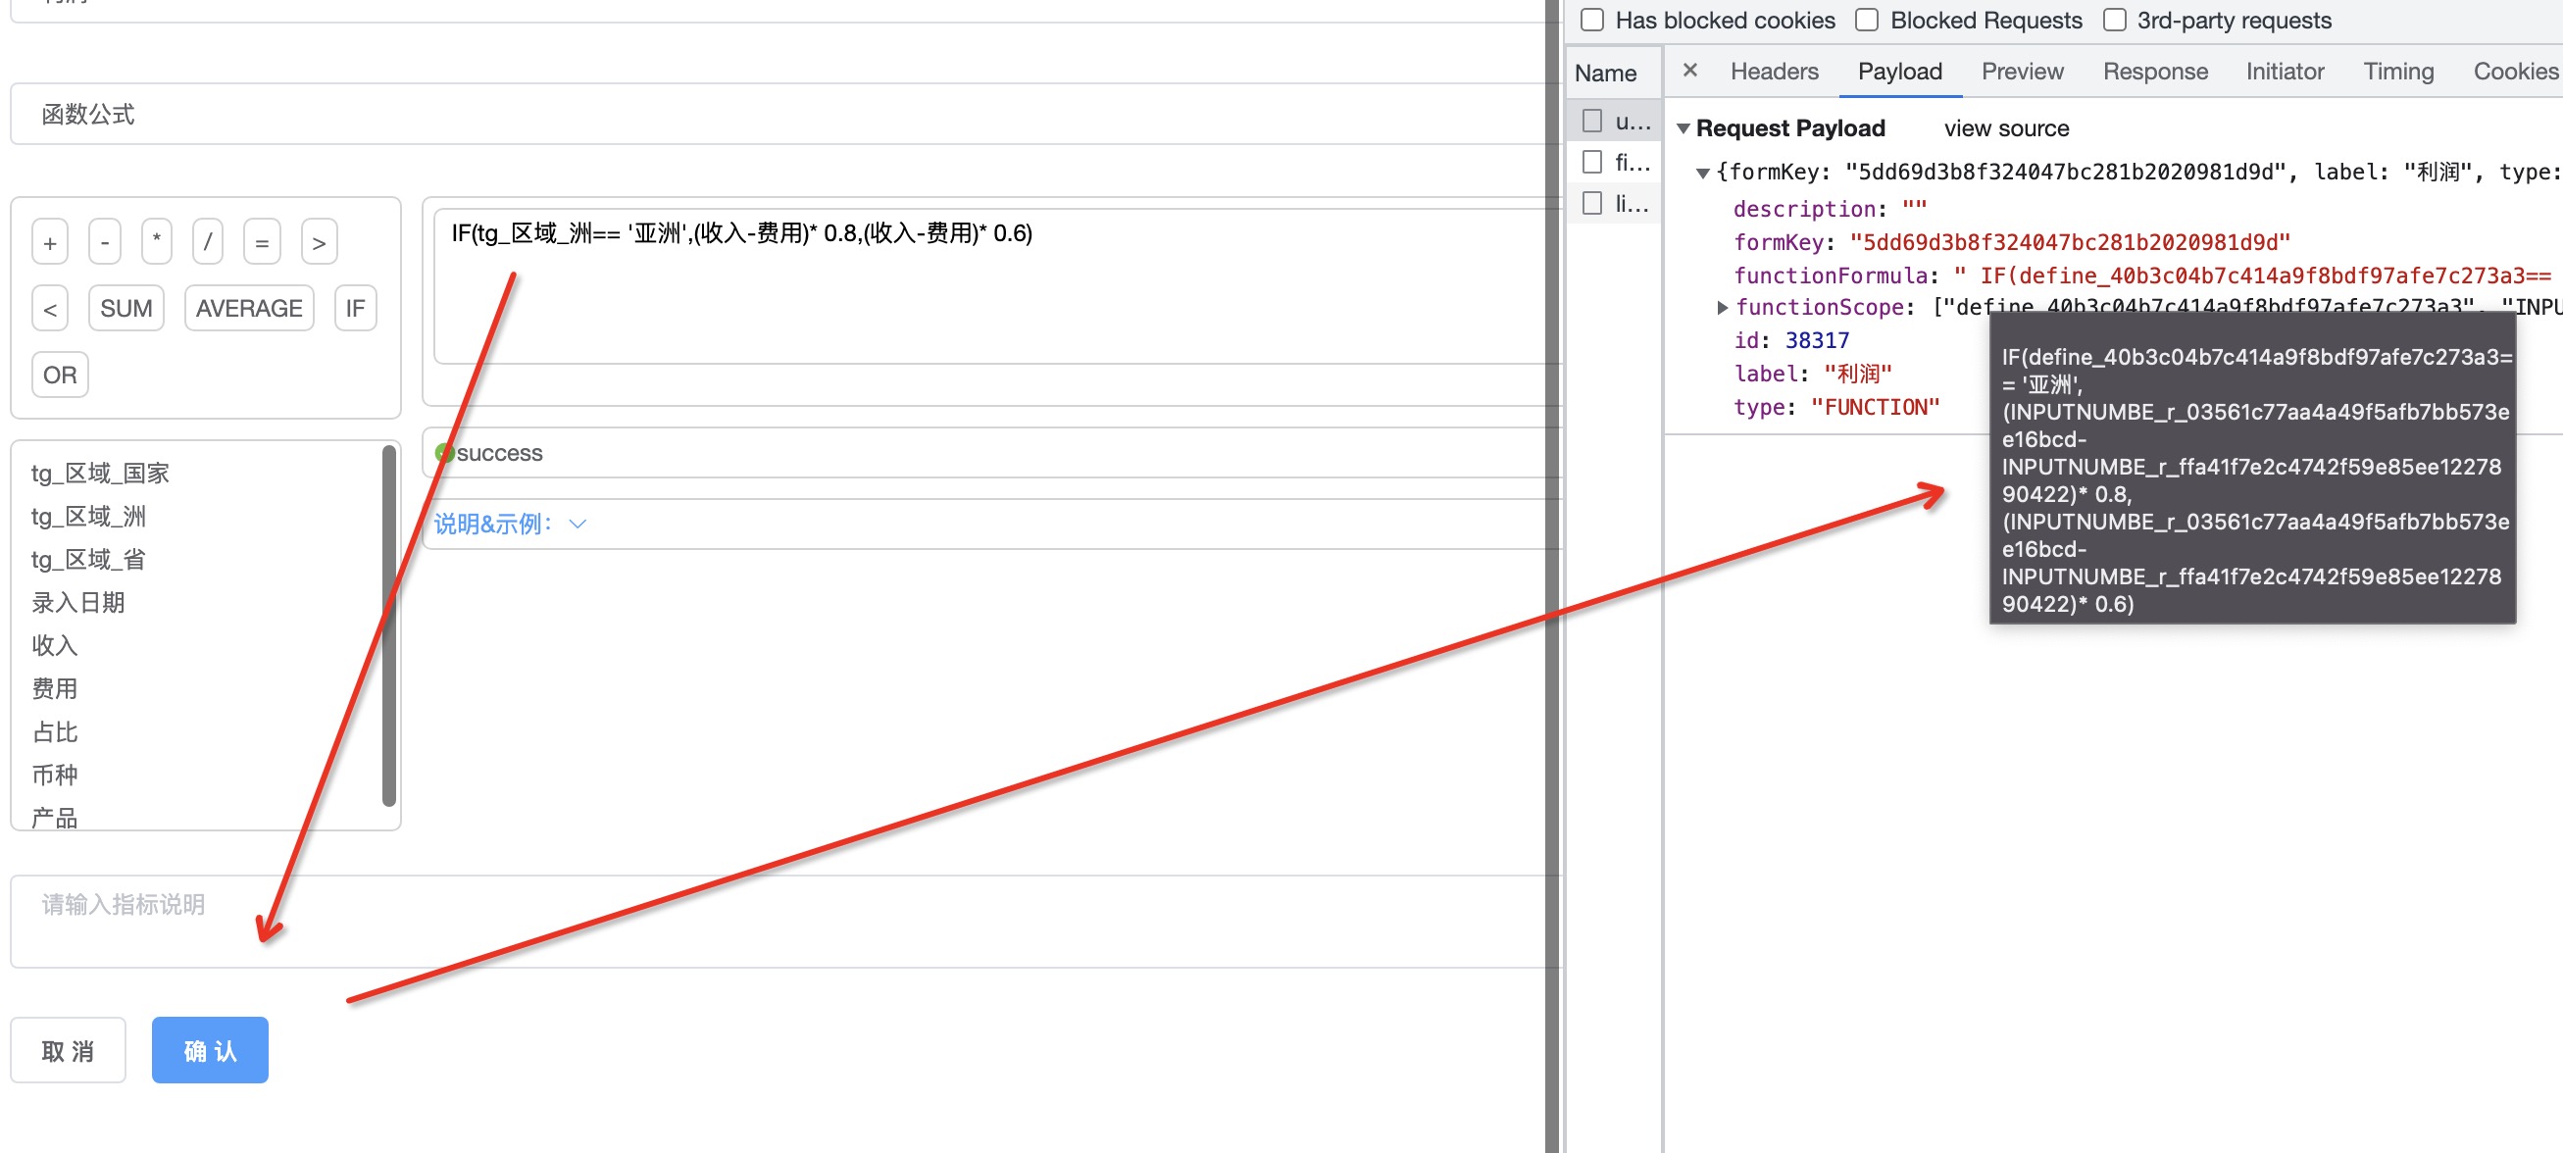
Task: Expand the functionScope array
Action: point(1723,308)
